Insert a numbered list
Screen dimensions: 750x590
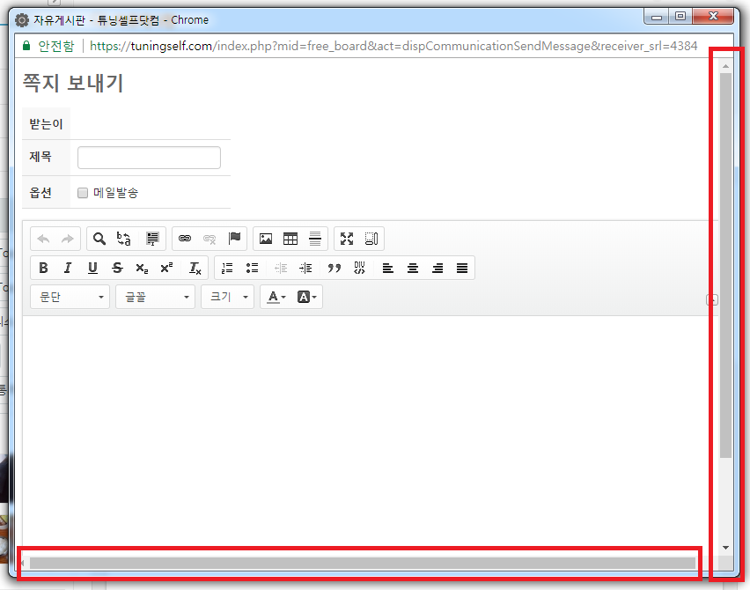point(227,269)
